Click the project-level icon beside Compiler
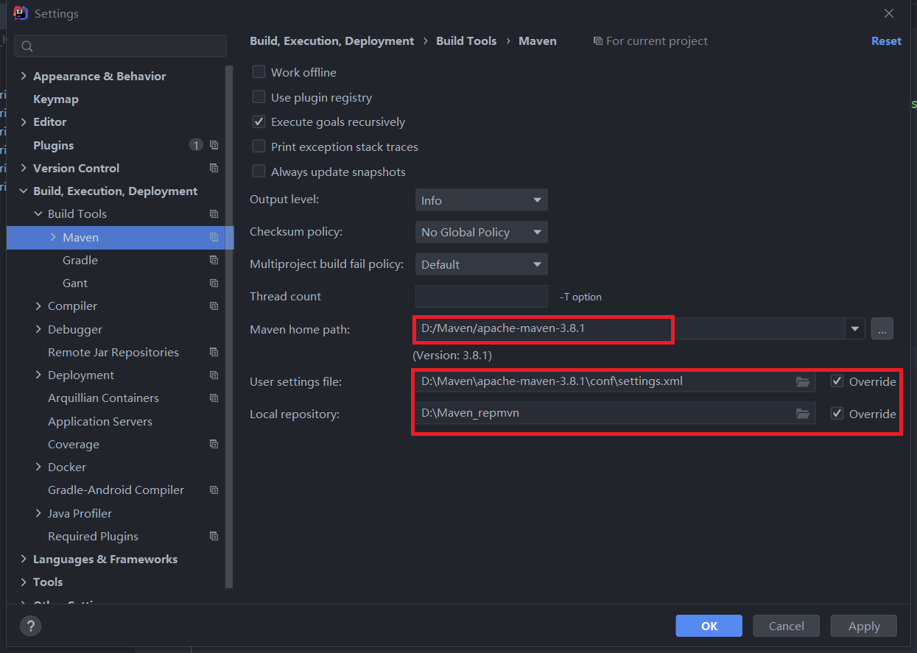The image size is (917, 653). pyautogui.click(x=214, y=306)
